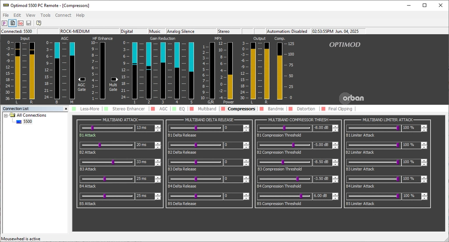449x242 pixels.
Task: Open the I/O Mixer (io) toolbar icon
Action: click(21, 23)
